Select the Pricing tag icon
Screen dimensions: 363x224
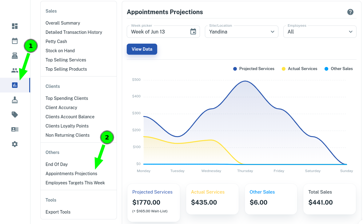[14, 114]
